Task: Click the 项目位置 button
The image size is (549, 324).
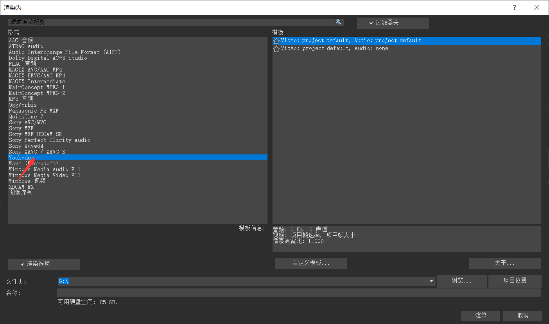Action: point(515,281)
